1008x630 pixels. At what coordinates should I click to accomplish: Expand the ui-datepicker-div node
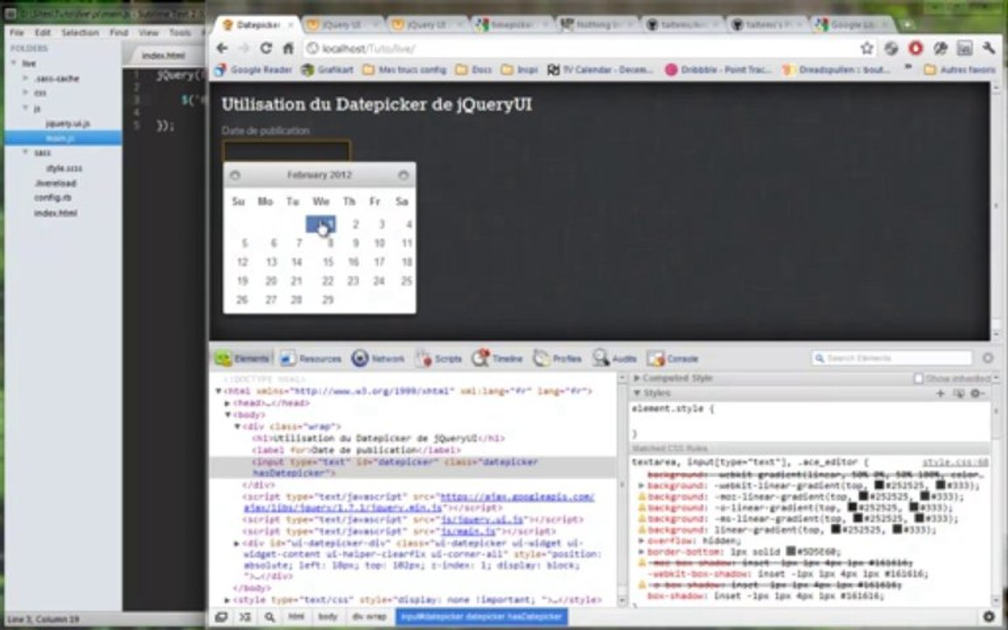(x=236, y=543)
